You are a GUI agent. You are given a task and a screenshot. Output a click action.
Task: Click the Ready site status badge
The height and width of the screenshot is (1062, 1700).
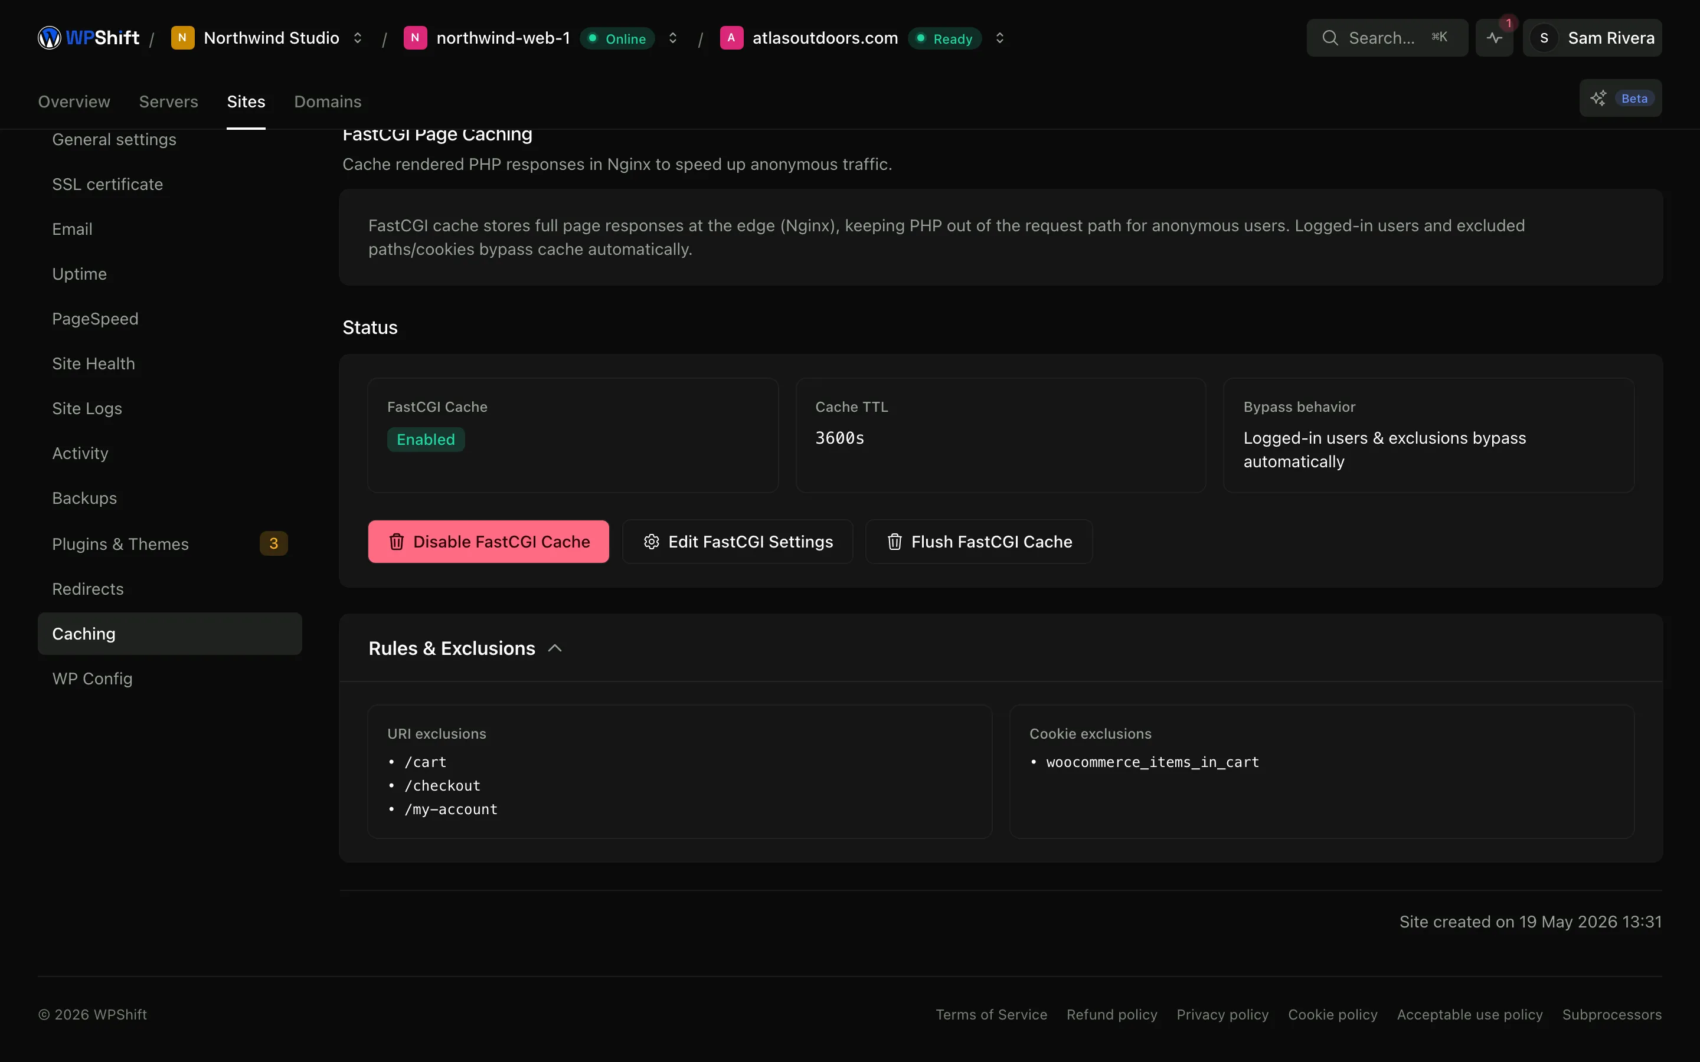(x=945, y=38)
